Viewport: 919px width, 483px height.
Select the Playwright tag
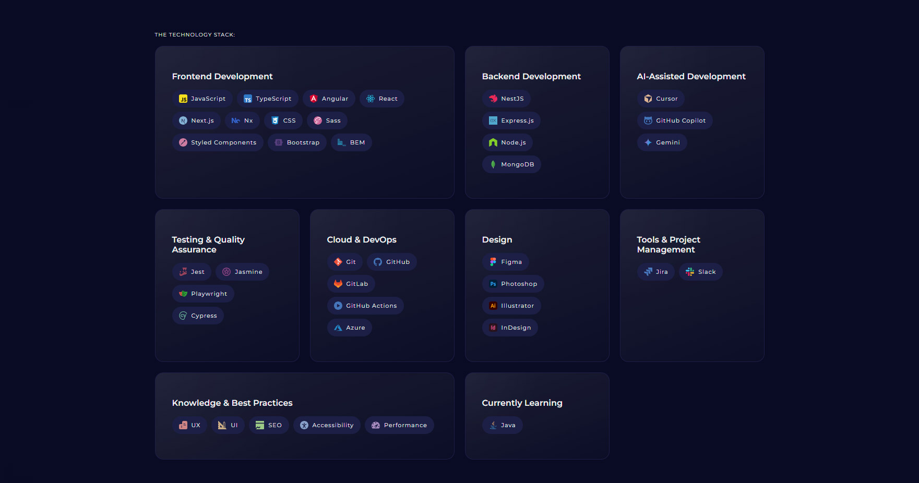coord(203,294)
